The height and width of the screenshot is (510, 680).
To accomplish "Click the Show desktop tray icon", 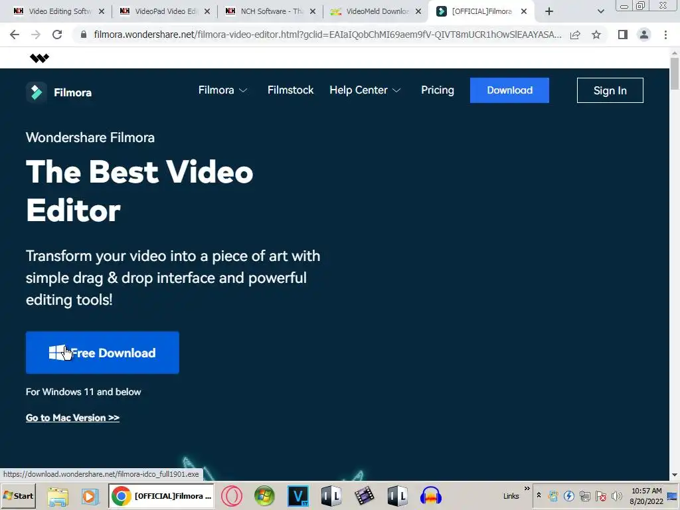I will coord(673,495).
